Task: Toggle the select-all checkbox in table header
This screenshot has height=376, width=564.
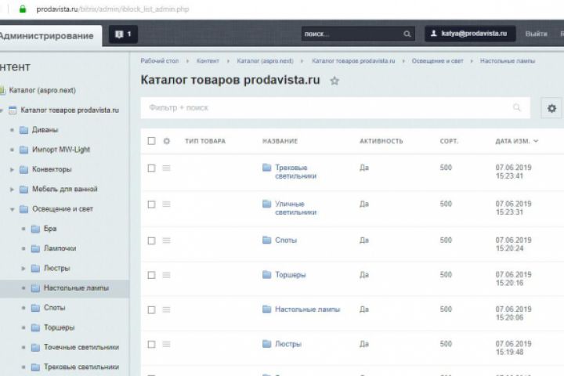Action: click(x=151, y=141)
